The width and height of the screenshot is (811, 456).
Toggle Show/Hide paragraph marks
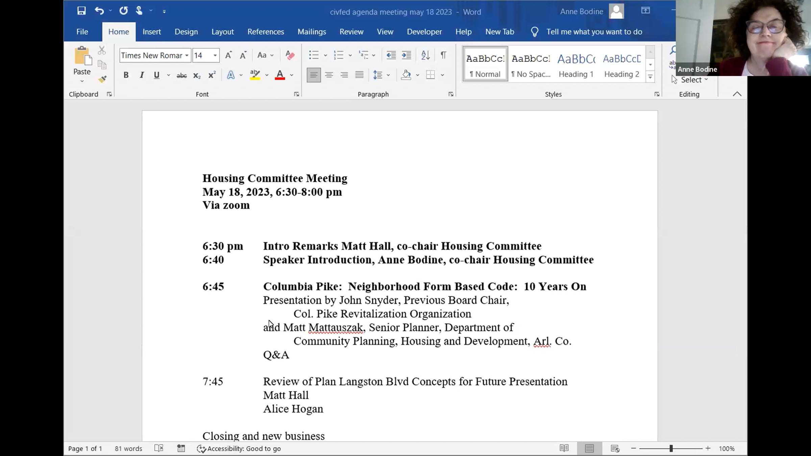pos(443,55)
